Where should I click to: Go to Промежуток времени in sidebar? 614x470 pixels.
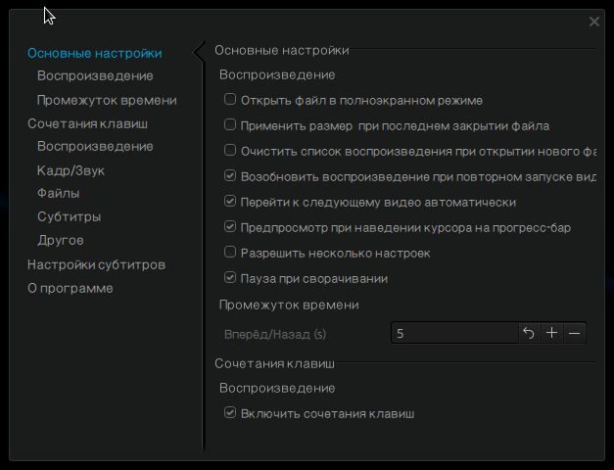(x=107, y=100)
